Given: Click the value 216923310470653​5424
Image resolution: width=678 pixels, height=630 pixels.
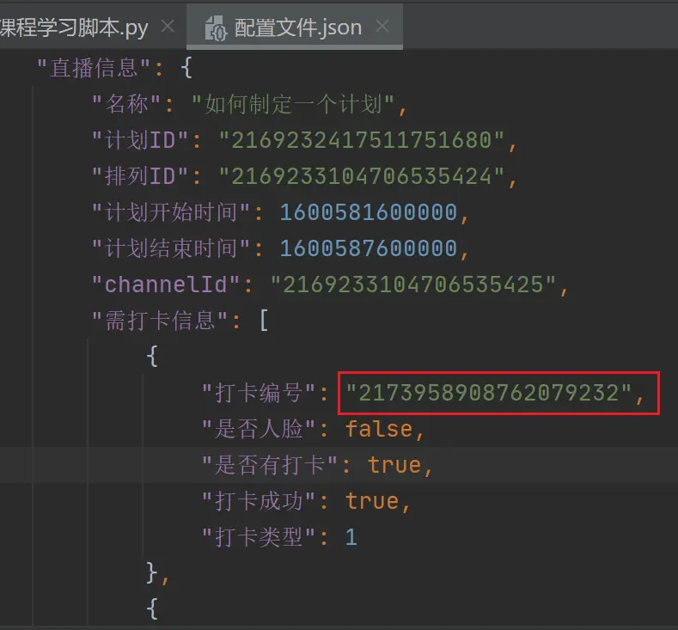Looking at the screenshot, I should (362, 176).
